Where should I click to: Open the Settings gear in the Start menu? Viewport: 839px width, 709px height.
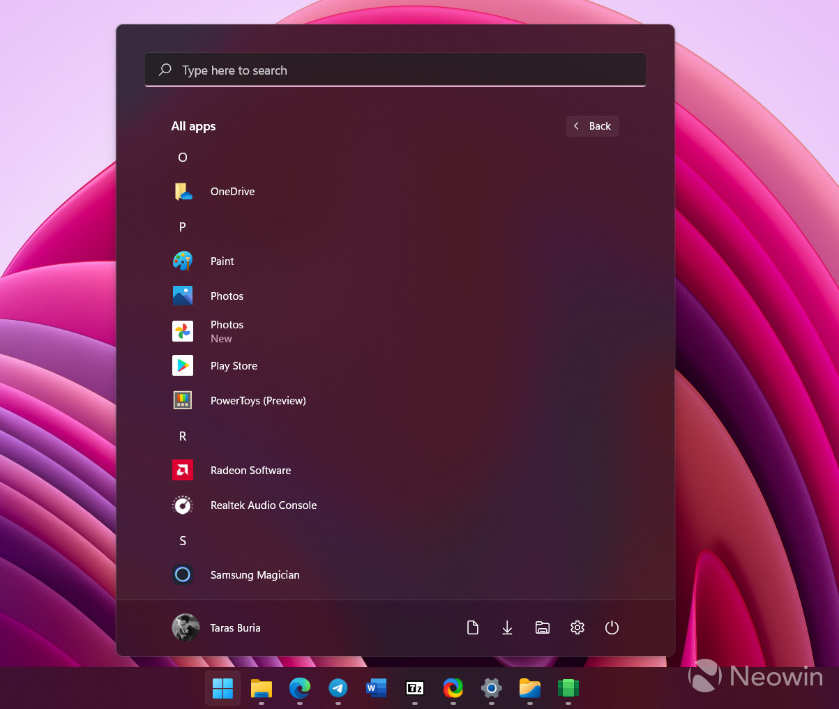point(577,627)
